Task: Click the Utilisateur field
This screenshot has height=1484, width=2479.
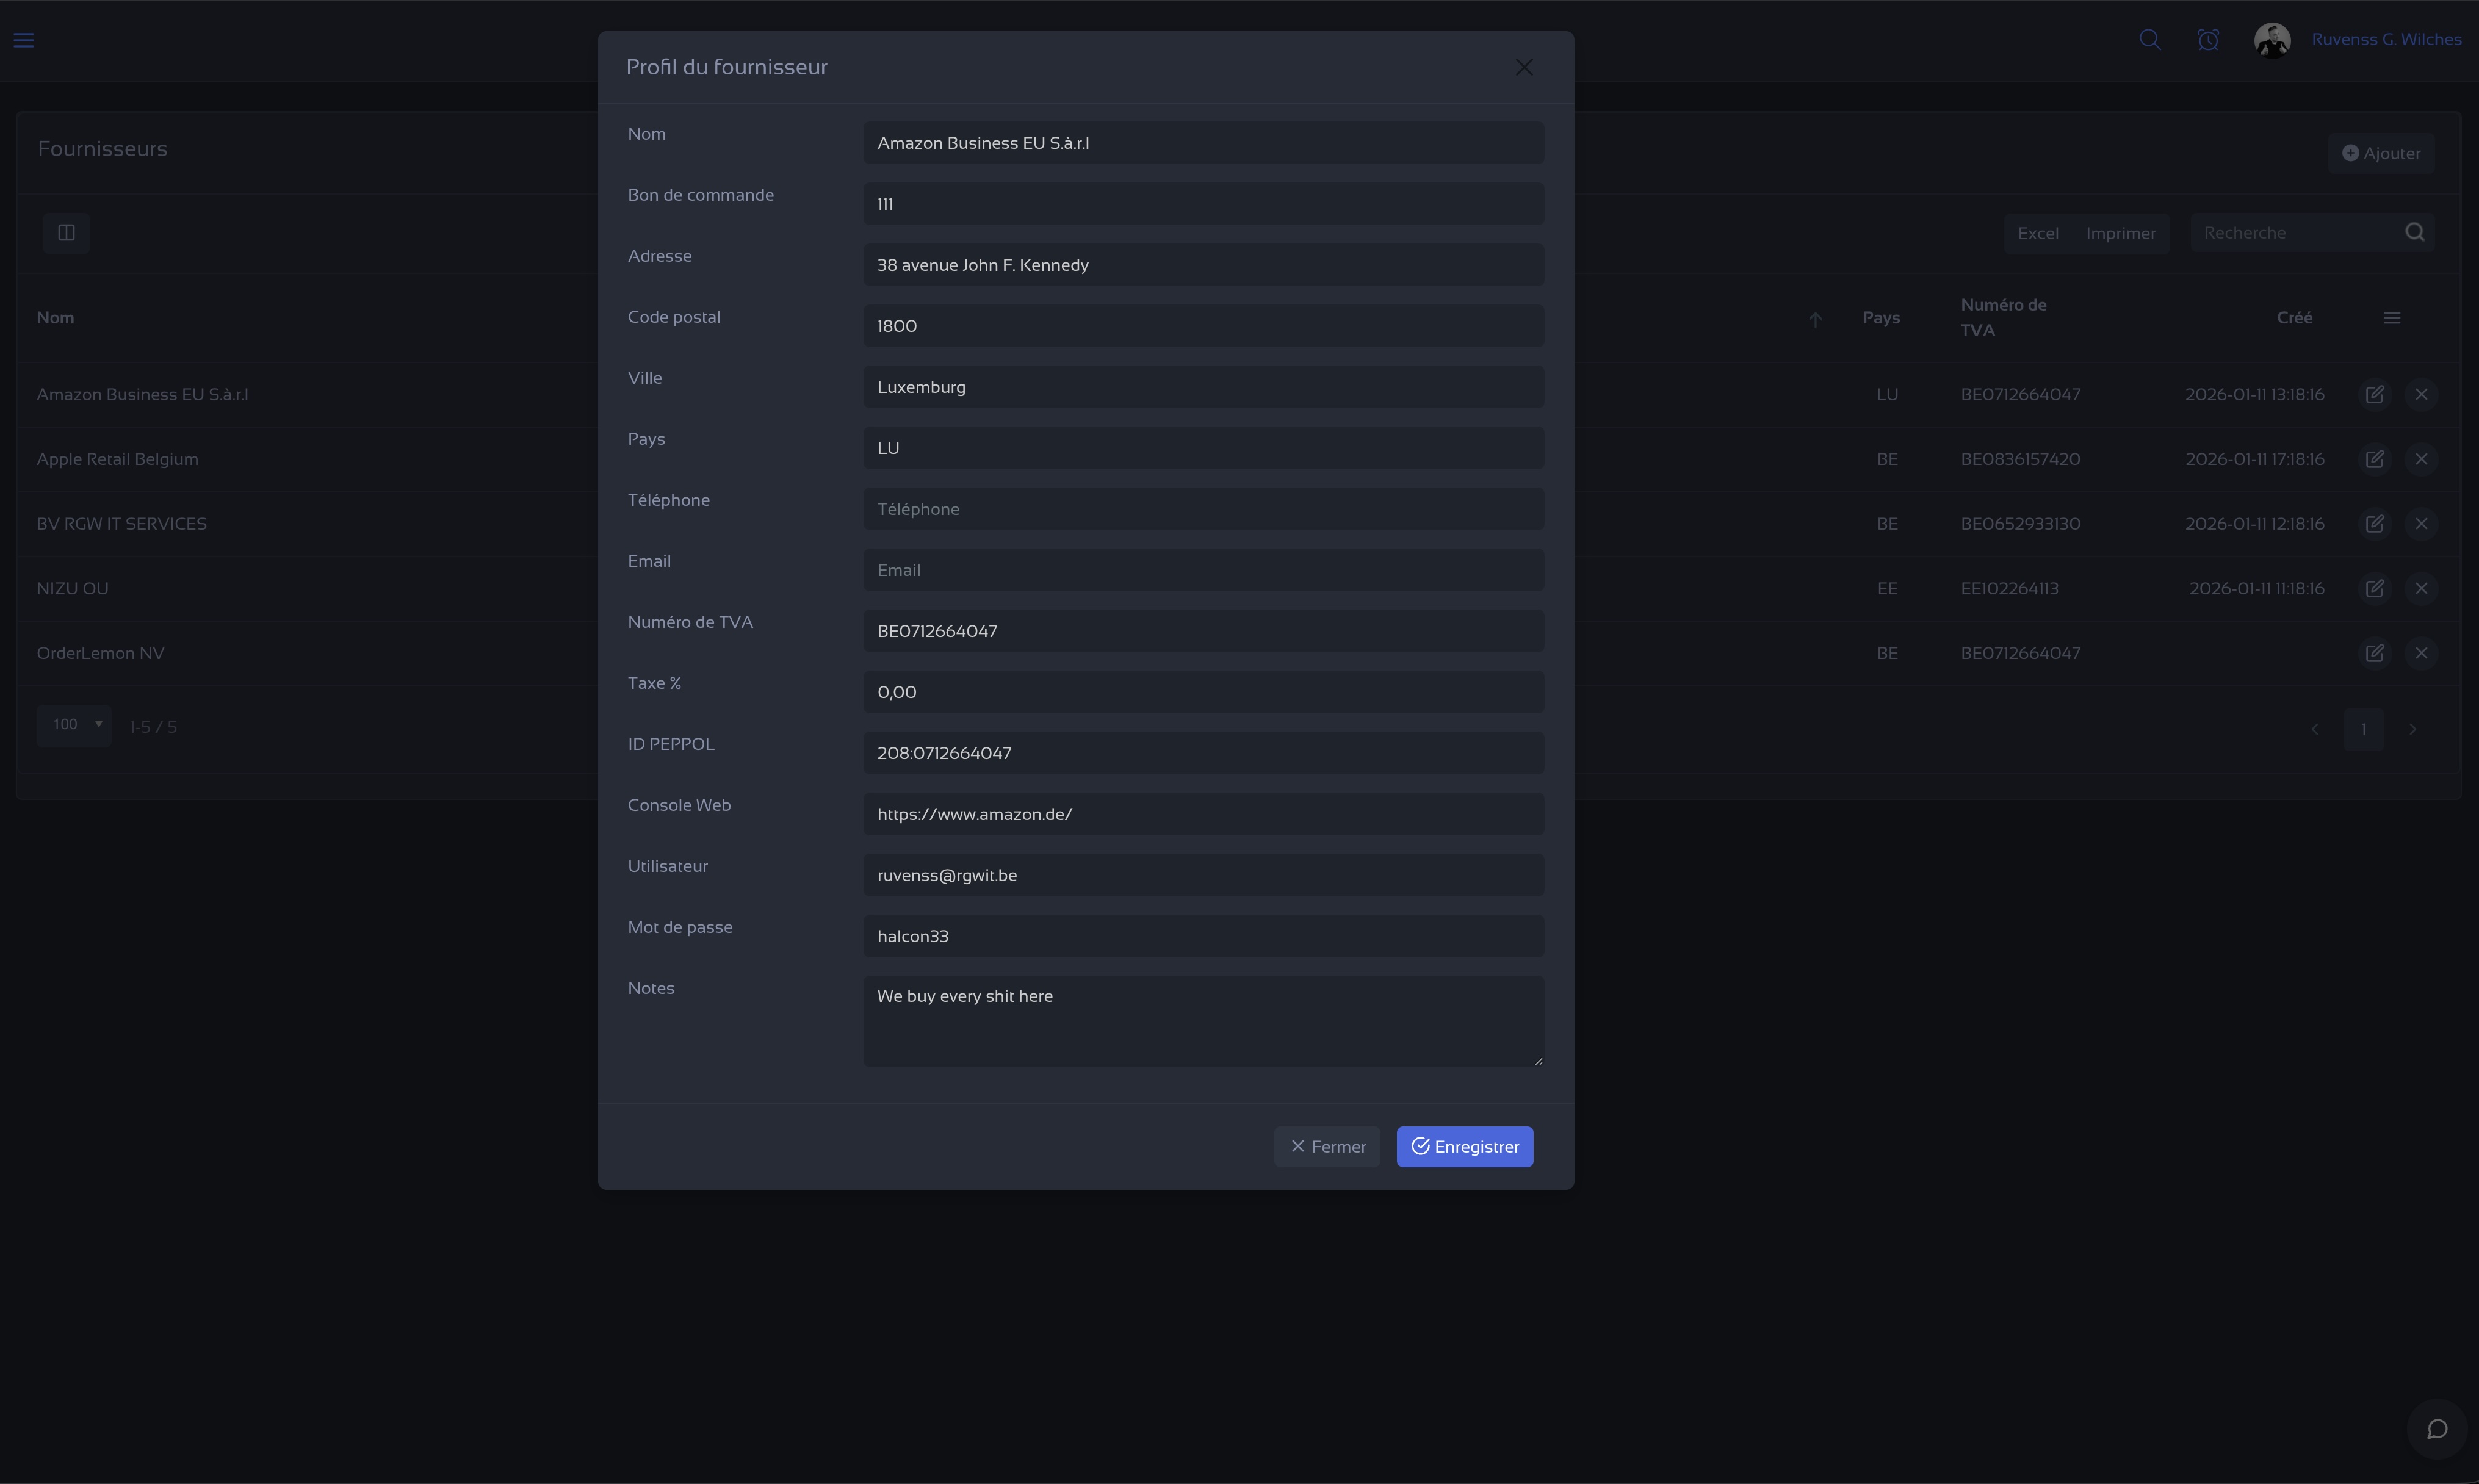Action: (x=1203, y=875)
